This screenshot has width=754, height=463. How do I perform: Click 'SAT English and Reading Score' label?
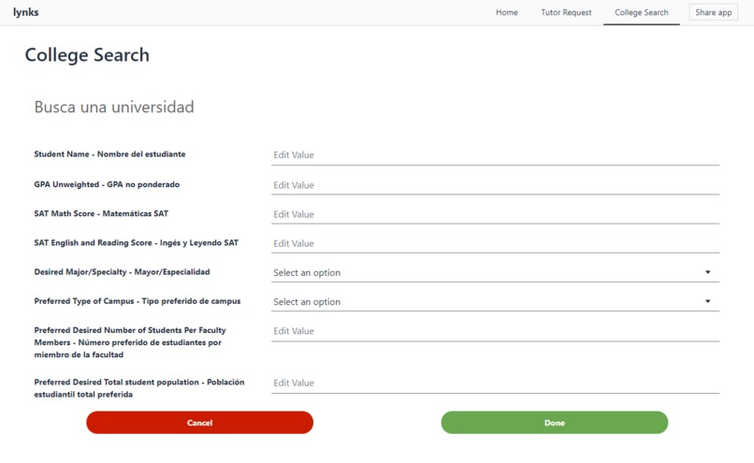coord(136,243)
